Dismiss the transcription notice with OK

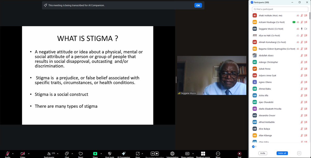198,5
